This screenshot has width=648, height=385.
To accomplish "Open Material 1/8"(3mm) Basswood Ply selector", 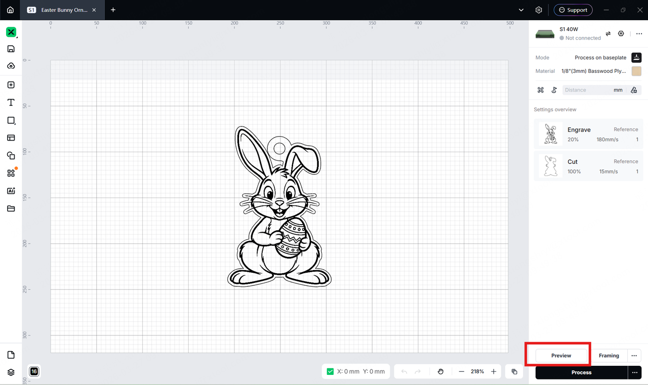I will coord(594,71).
